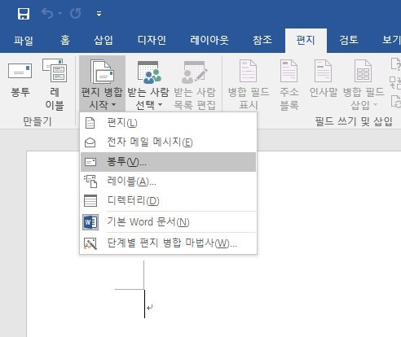Open the 파일 tab
The height and width of the screenshot is (337, 401).
24,41
